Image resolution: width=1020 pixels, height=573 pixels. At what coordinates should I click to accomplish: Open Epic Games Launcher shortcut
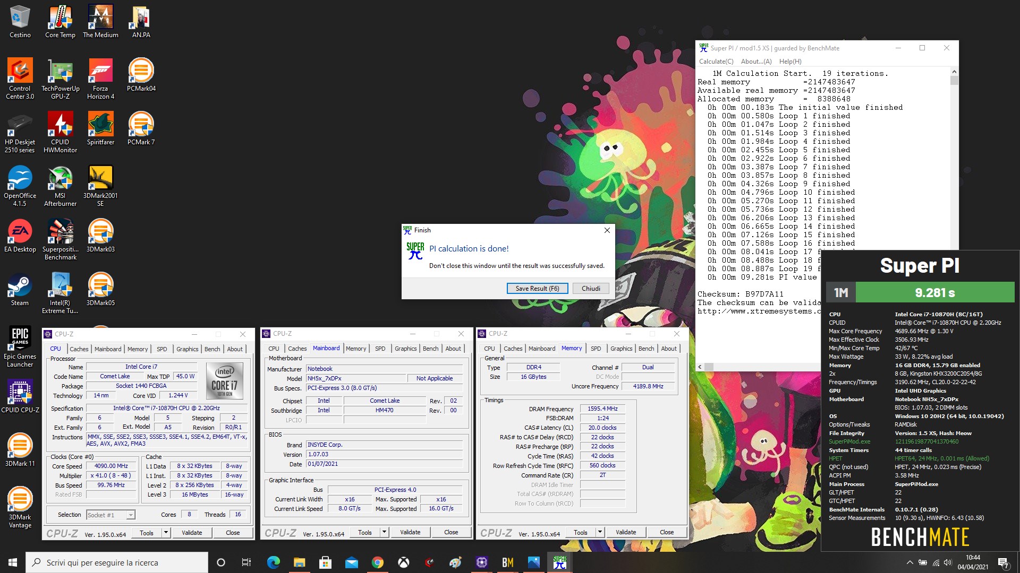coord(20,346)
